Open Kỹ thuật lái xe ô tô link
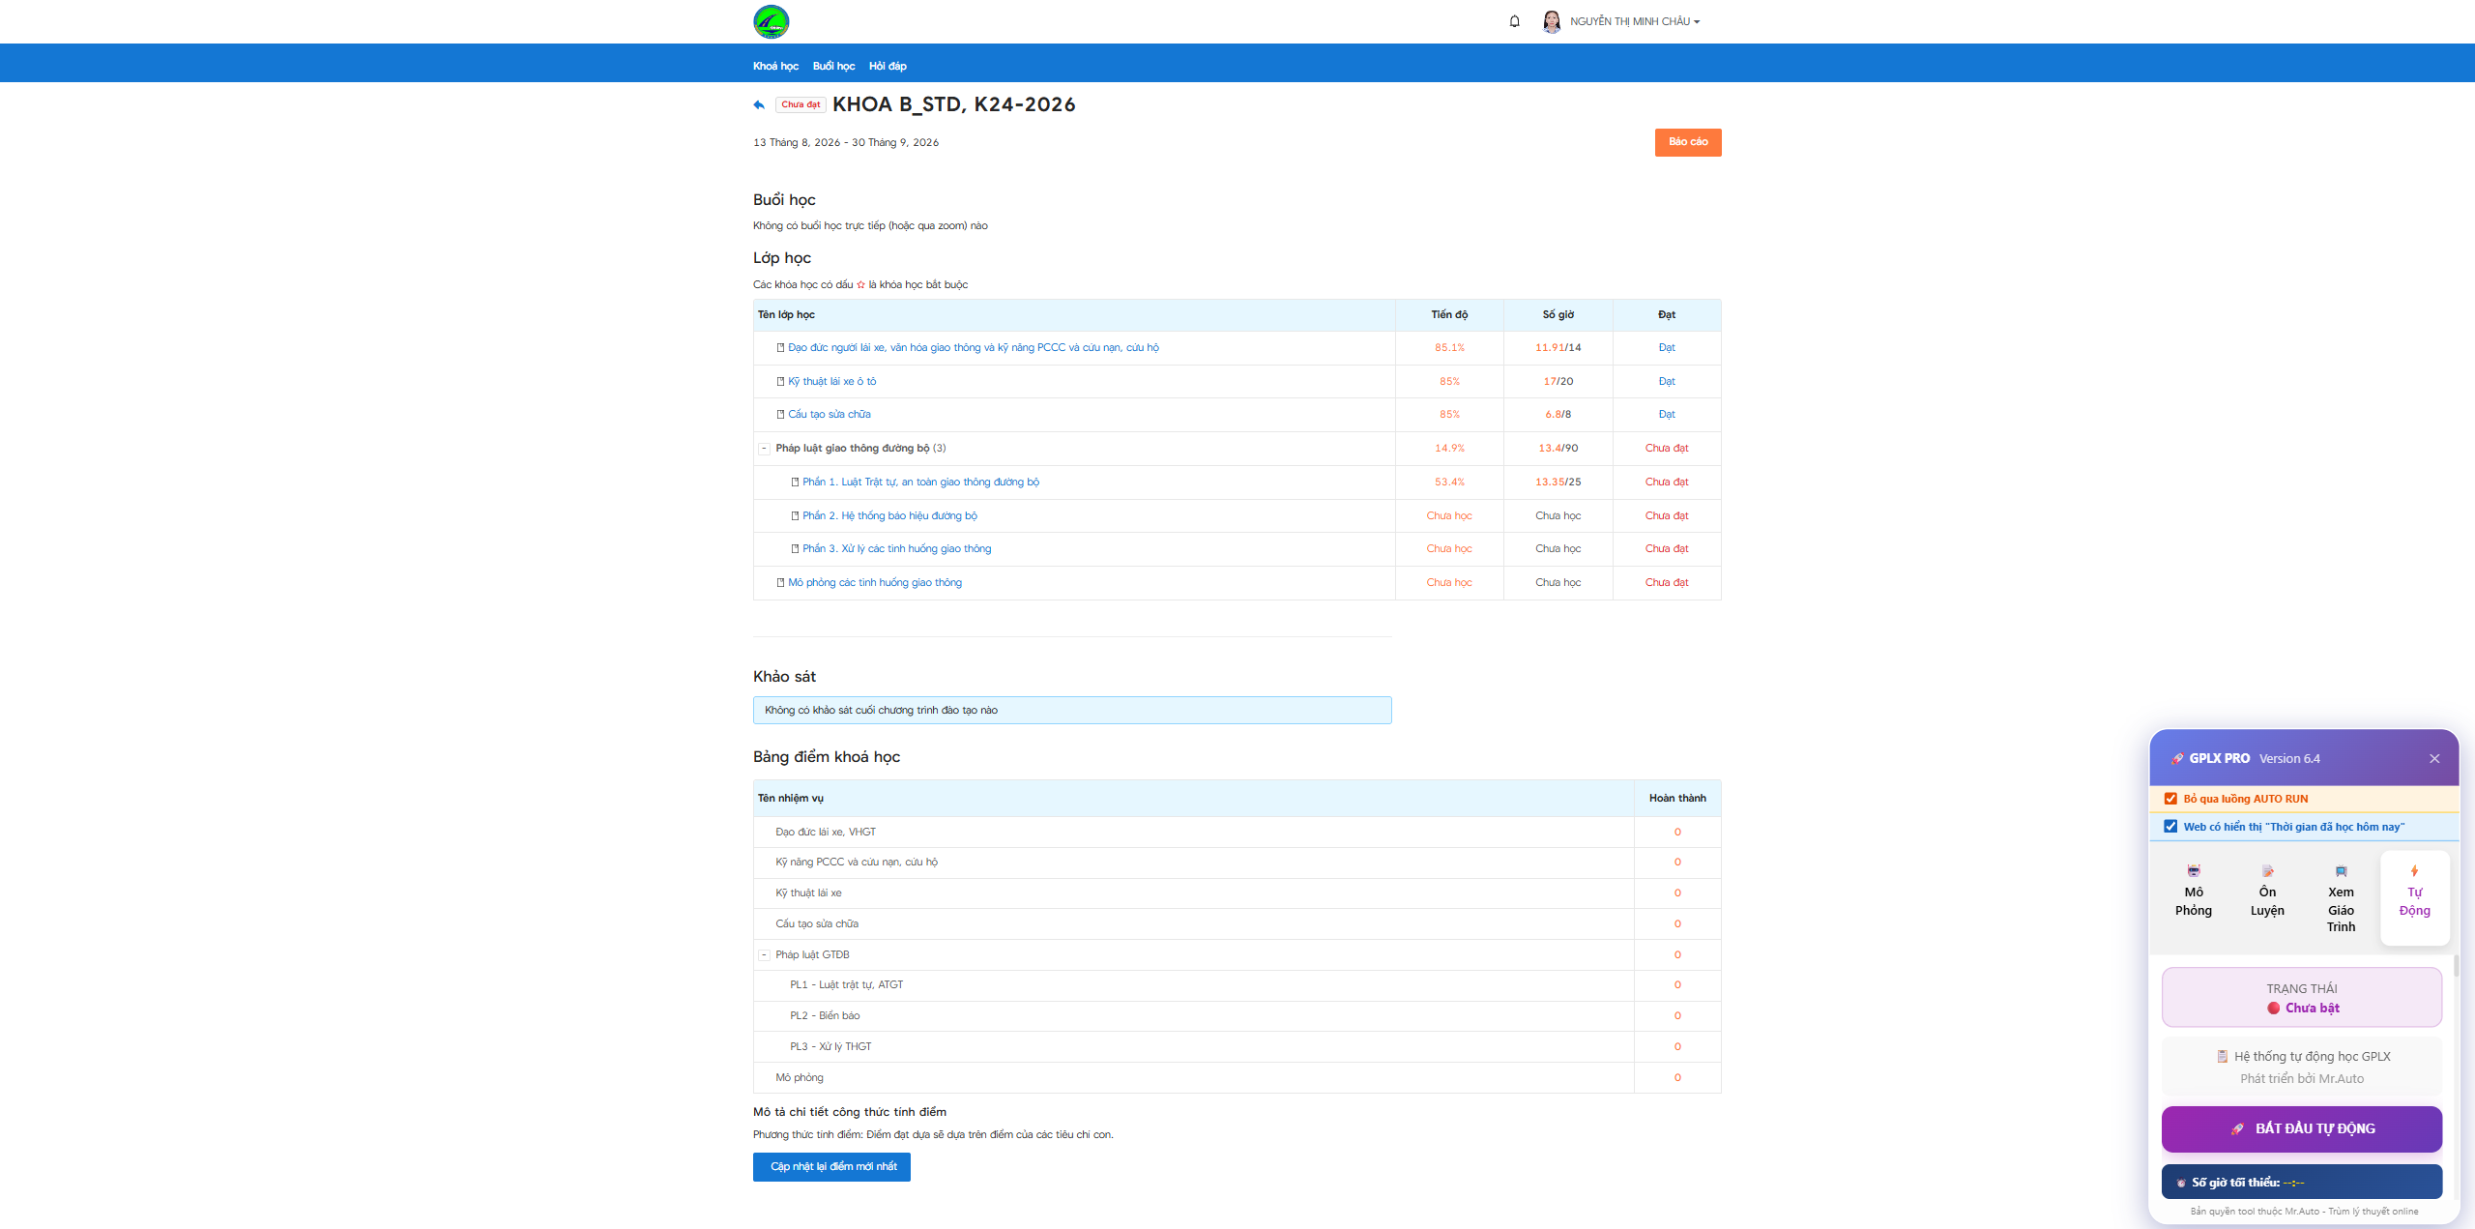Image resolution: width=2475 pixels, height=1229 pixels. (x=831, y=381)
